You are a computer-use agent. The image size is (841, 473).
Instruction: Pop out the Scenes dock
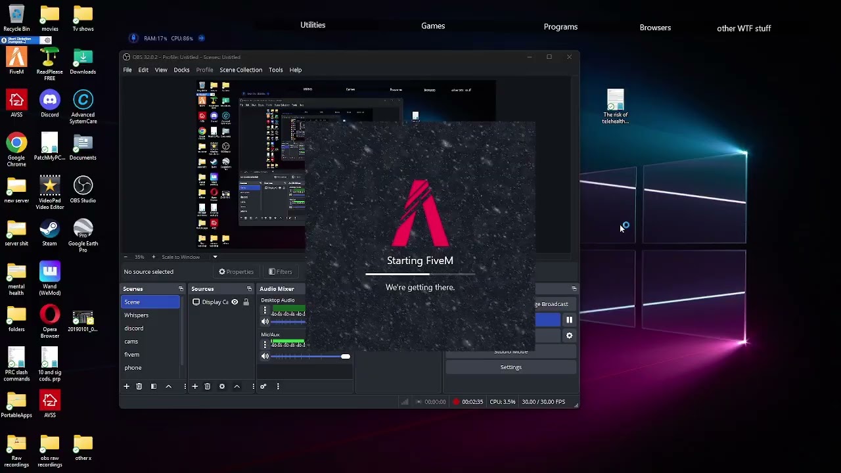[181, 289]
